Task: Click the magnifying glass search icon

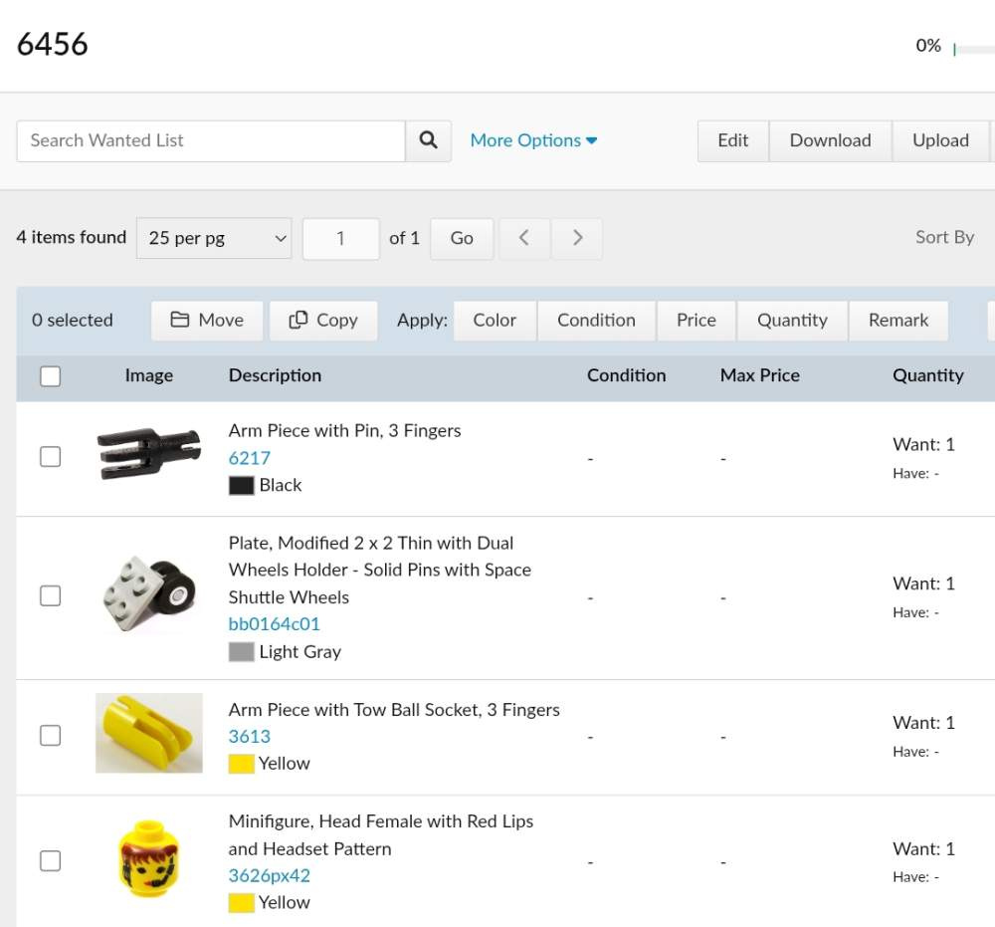Action: point(428,140)
